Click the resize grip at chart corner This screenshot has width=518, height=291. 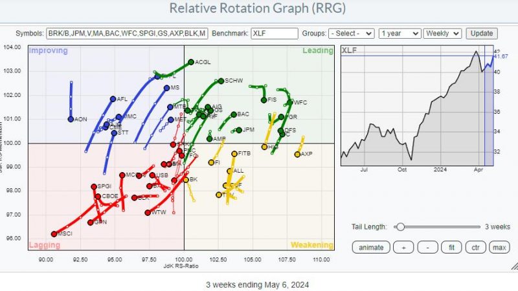[514, 266]
